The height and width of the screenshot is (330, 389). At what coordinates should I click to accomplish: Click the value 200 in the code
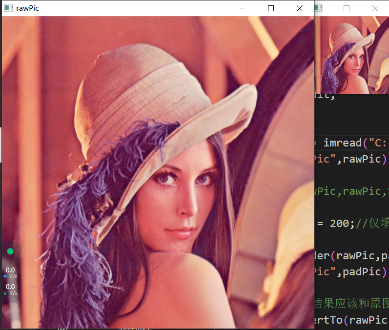point(339,224)
